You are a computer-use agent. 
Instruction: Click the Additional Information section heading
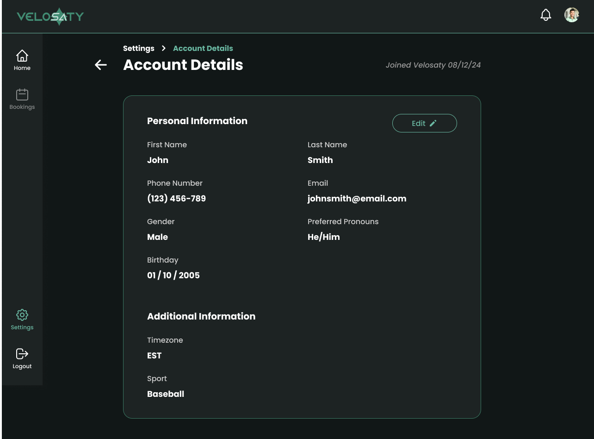[x=201, y=316]
